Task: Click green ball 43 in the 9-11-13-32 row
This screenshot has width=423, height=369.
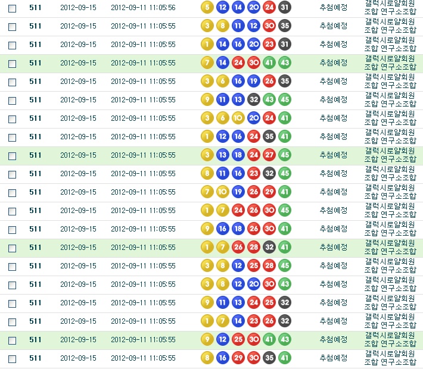Action: [x=269, y=100]
